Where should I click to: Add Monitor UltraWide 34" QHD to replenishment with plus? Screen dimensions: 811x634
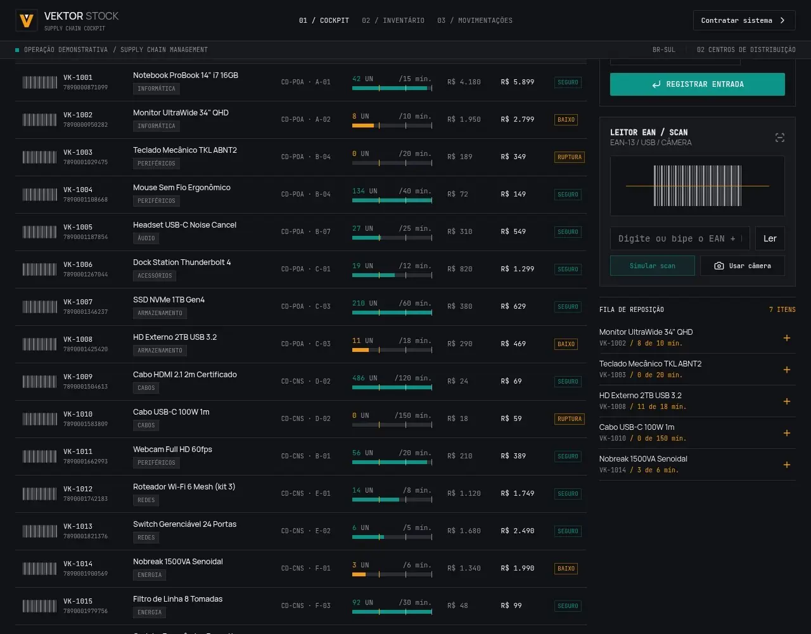tap(787, 338)
